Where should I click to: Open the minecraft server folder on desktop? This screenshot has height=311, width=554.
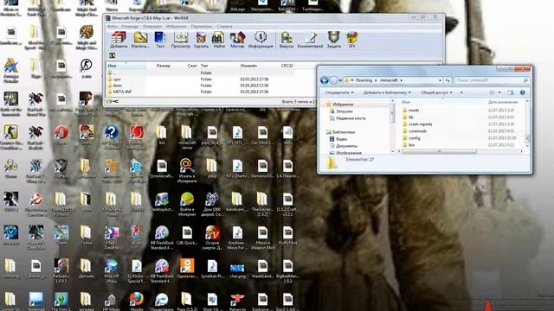(x=187, y=137)
